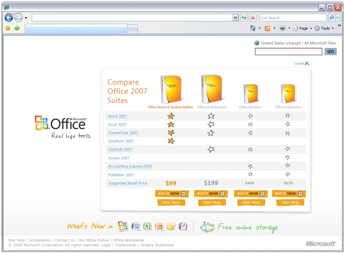
Task: Click the site search text field
Action: coord(288,52)
